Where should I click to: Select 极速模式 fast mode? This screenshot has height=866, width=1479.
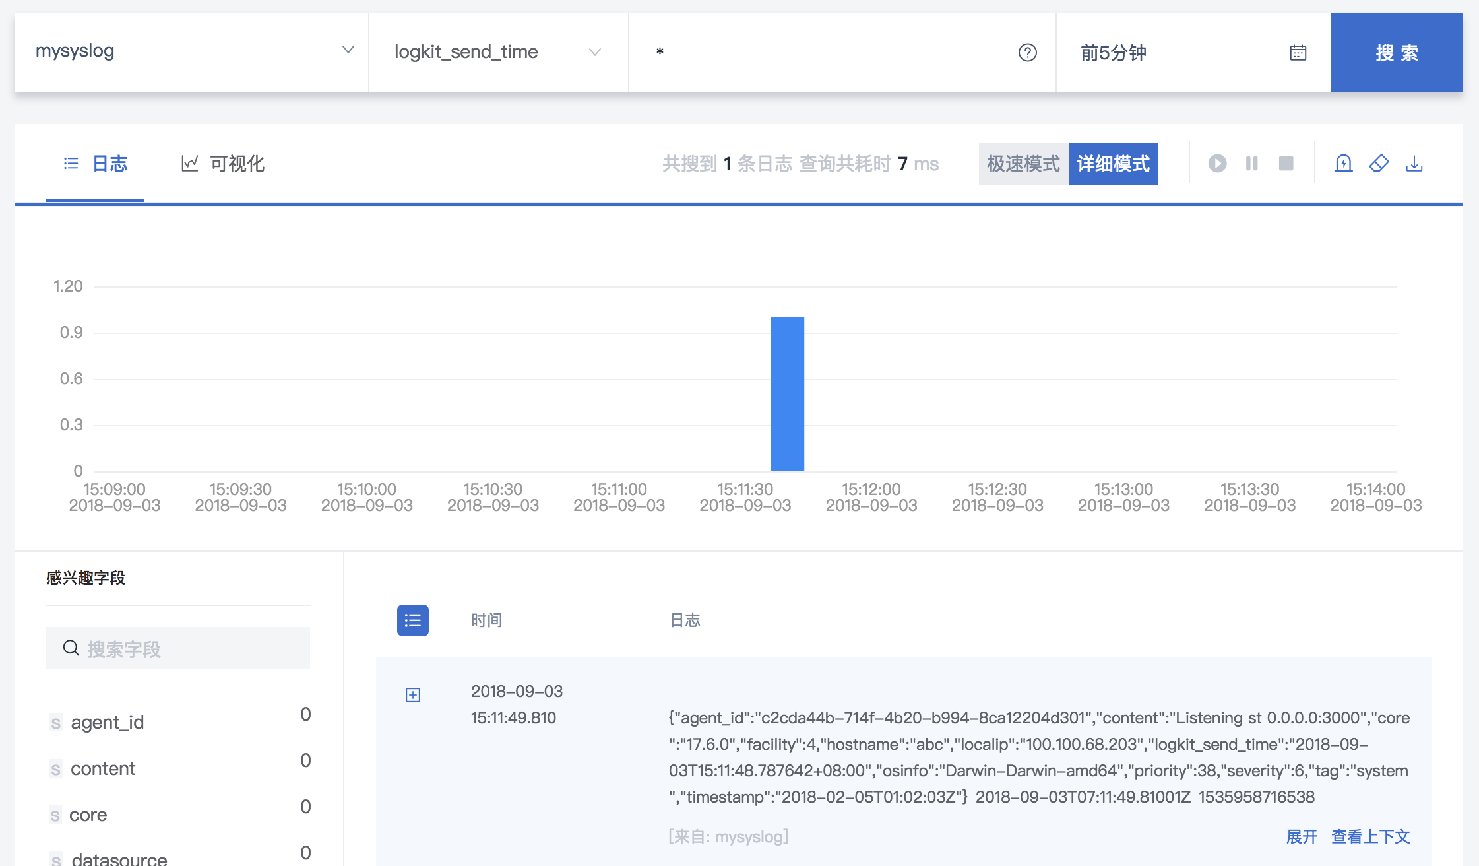[x=1023, y=164]
